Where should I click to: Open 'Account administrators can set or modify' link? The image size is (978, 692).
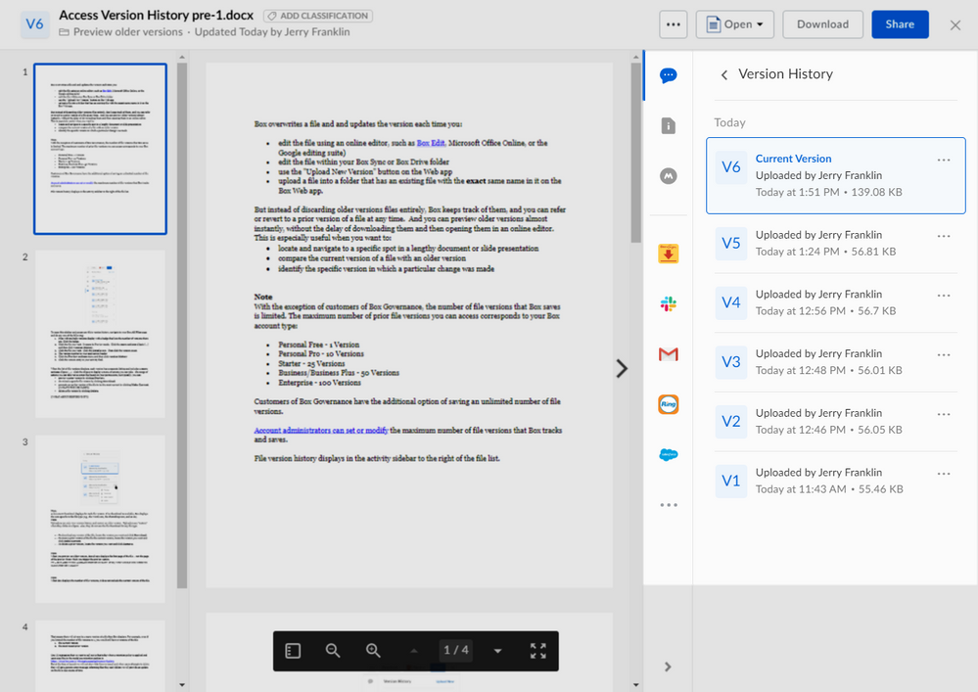point(320,430)
